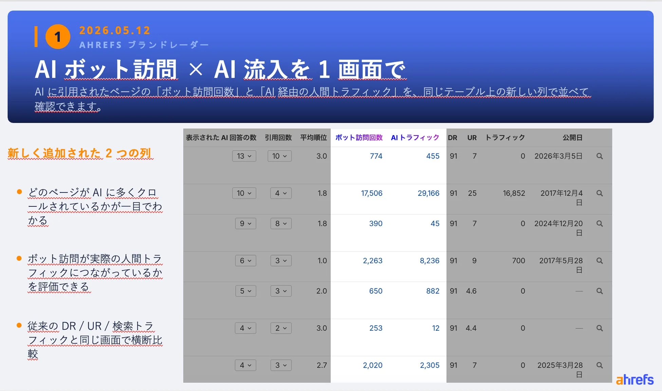662x391 pixels.
Task: Sort by UR column header
Action: click(472, 138)
